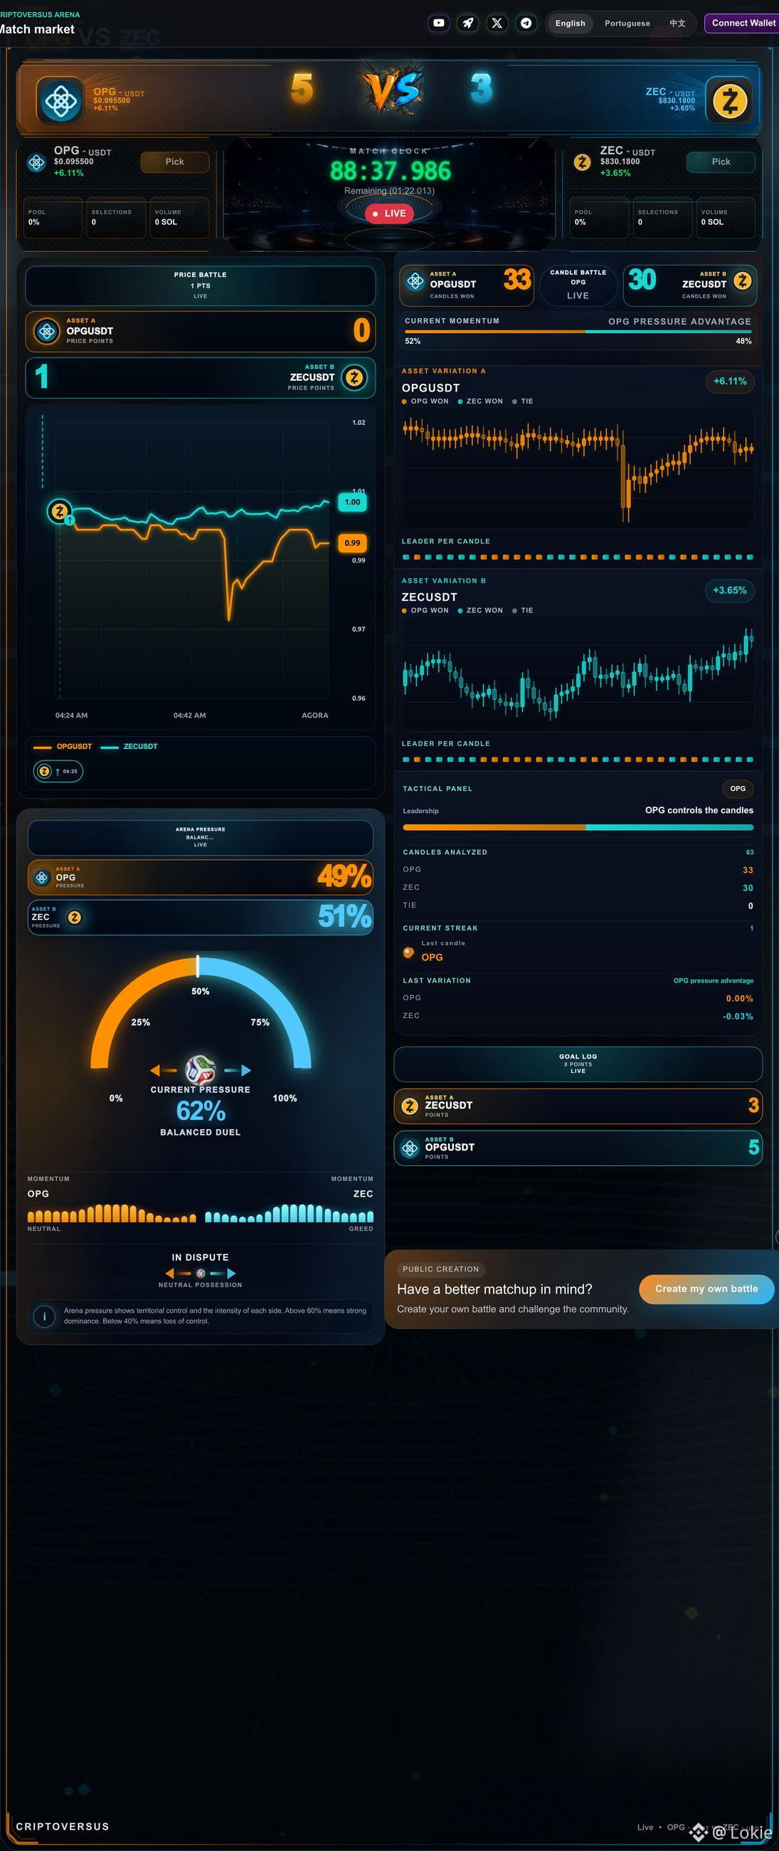Click the ZECUSDT candlestick chart
This screenshot has height=1851, width=779.
[578, 674]
